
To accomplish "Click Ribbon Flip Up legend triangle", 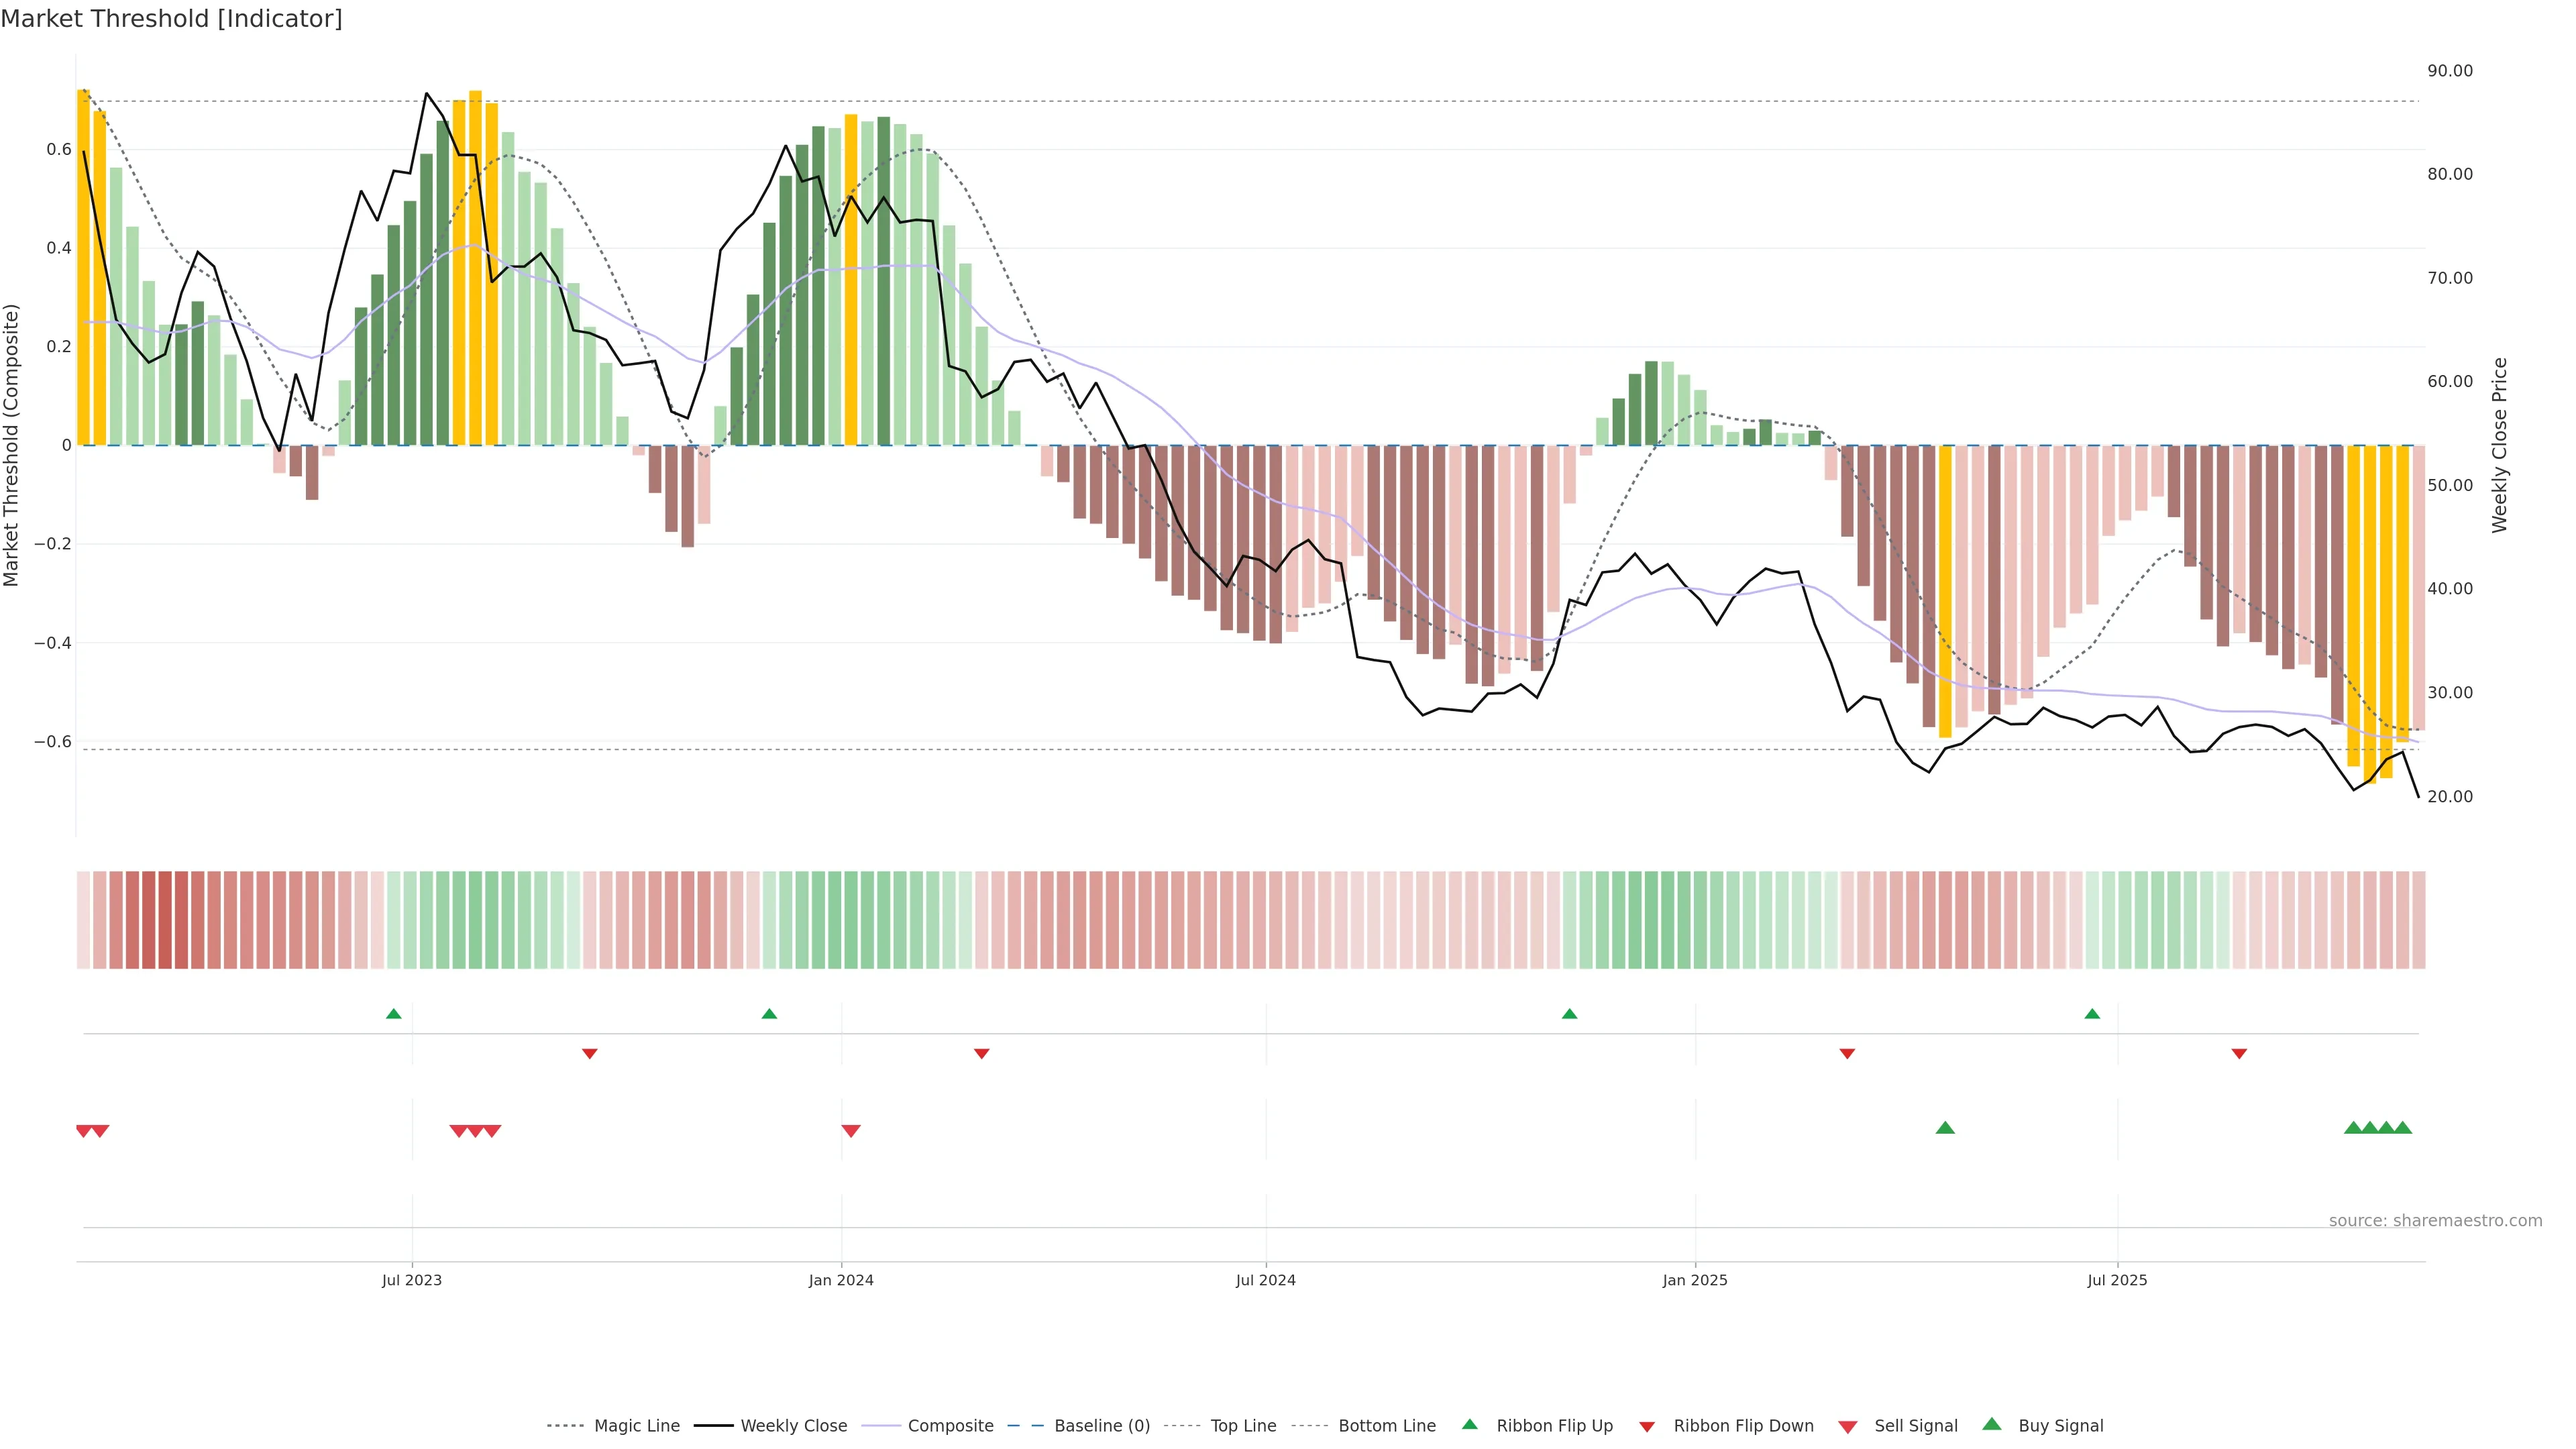I will [x=1469, y=1425].
